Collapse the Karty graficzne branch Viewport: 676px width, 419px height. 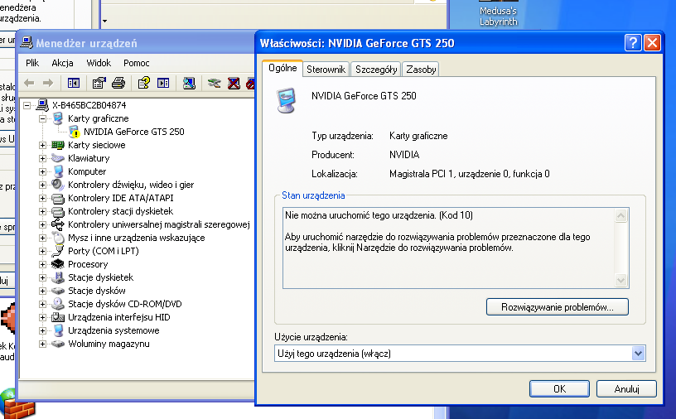point(42,118)
